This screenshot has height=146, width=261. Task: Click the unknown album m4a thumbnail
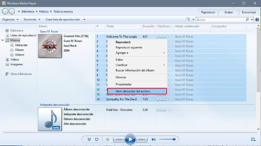50,119
